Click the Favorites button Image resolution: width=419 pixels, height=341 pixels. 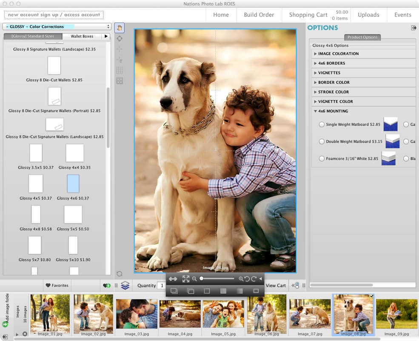57,285
